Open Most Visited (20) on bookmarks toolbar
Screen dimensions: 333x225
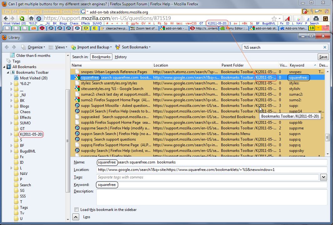(15, 23)
